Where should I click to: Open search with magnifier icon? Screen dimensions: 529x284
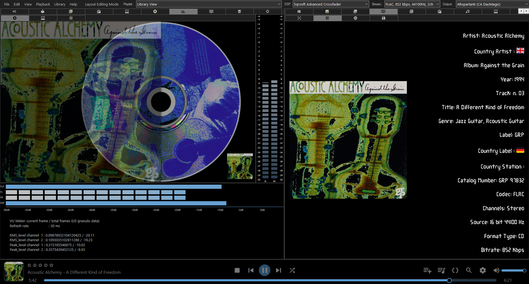tap(469, 270)
